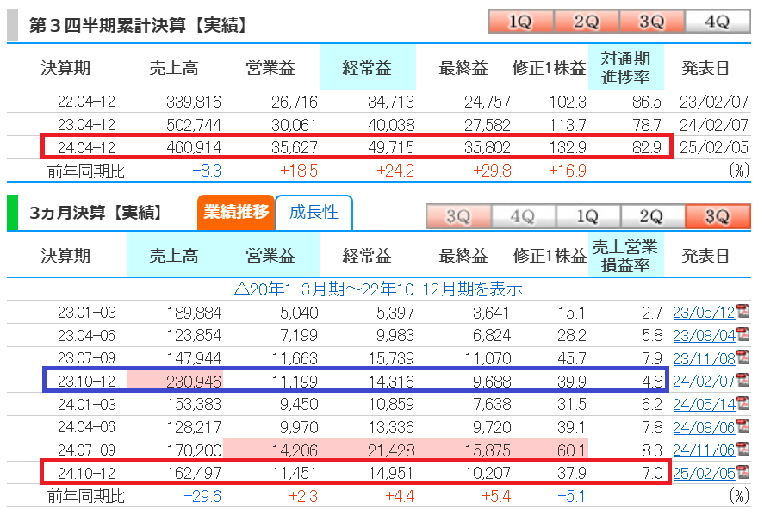The width and height of the screenshot is (758, 509).
Task: Open announcement date link 23/08/04
Action: click(x=704, y=336)
